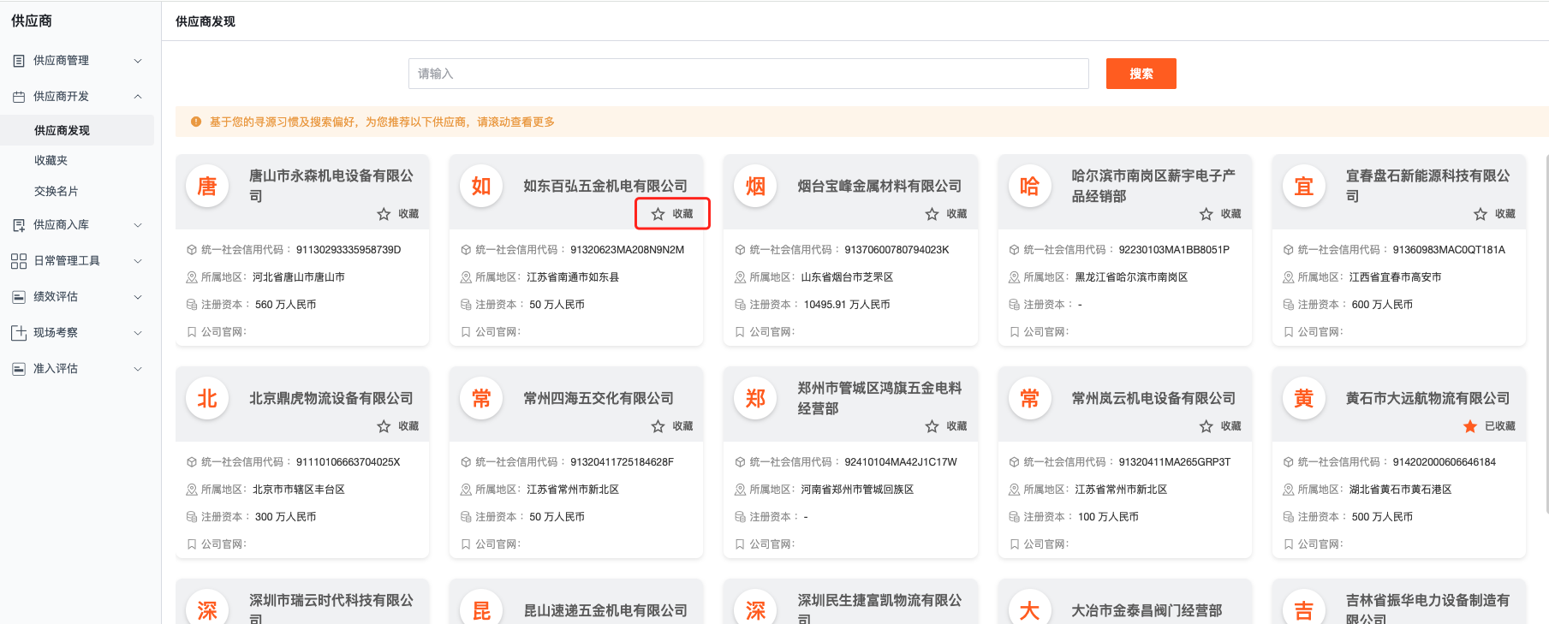
Task: Click the 昆 avatar for 昆山速递五金机电
Action: coord(481,609)
